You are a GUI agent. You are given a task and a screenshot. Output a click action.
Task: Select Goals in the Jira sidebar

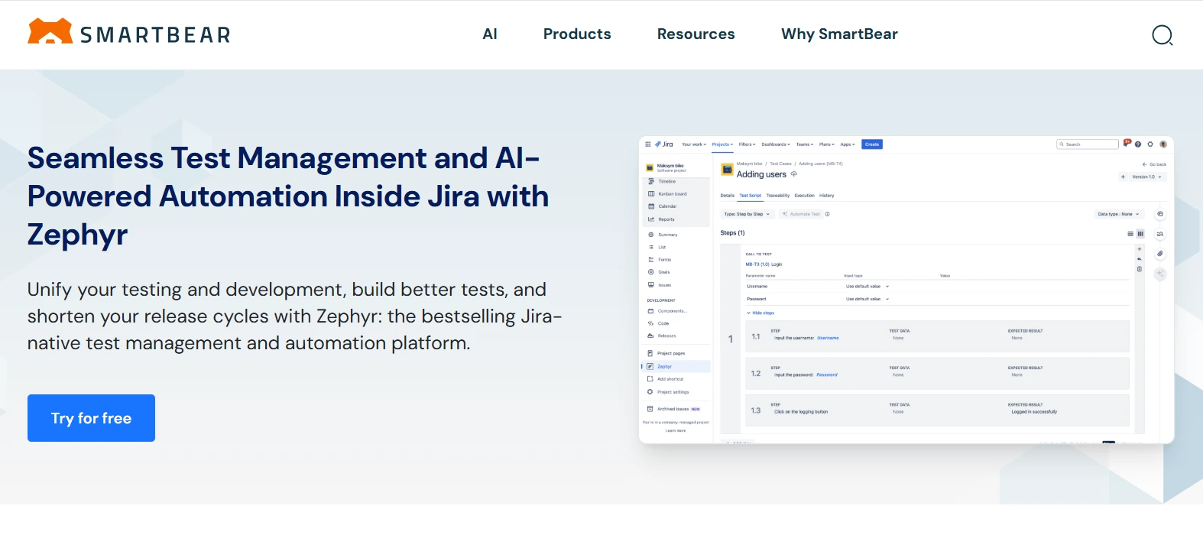pyautogui.click(x=659, y=272)
